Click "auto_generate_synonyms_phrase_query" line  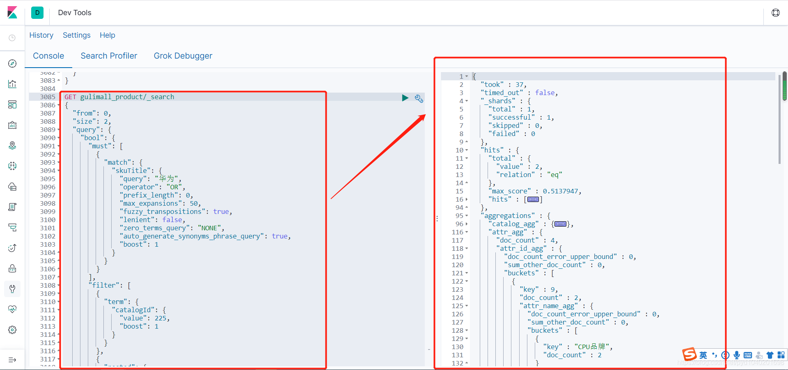(x=205, y=236)
